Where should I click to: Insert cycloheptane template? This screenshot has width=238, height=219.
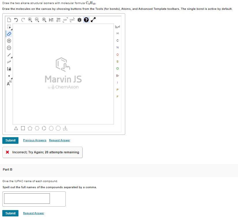tap(51, 128)
